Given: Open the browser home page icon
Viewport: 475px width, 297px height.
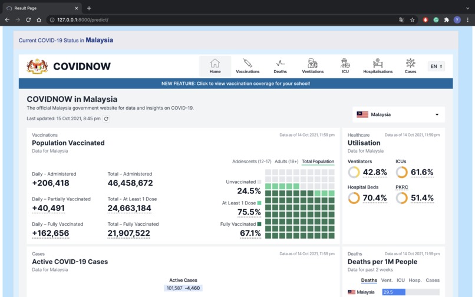Looking at the screenshot, I should 39,19.
